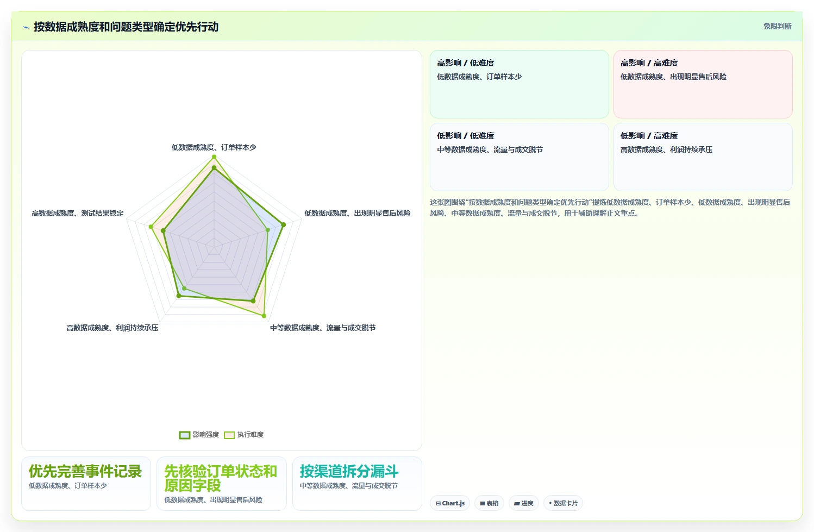Toggle the 影响强度 legend swatch

pos(185,435)
